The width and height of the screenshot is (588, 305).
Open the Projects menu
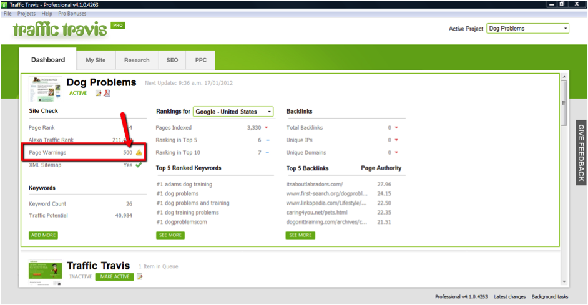(x=26, y=14)
